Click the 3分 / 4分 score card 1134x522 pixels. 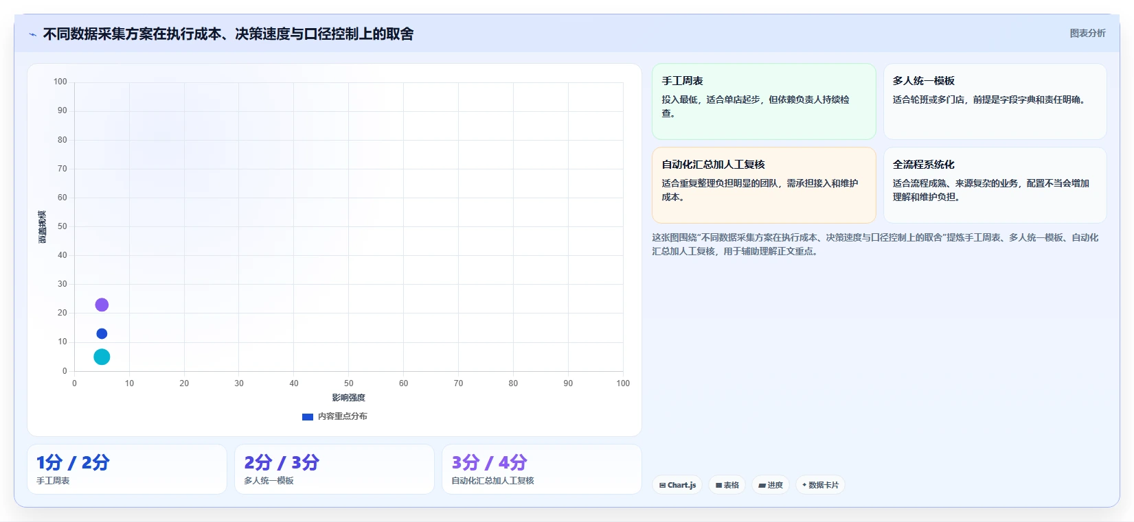pyautogui.click(x=542, y=469)
